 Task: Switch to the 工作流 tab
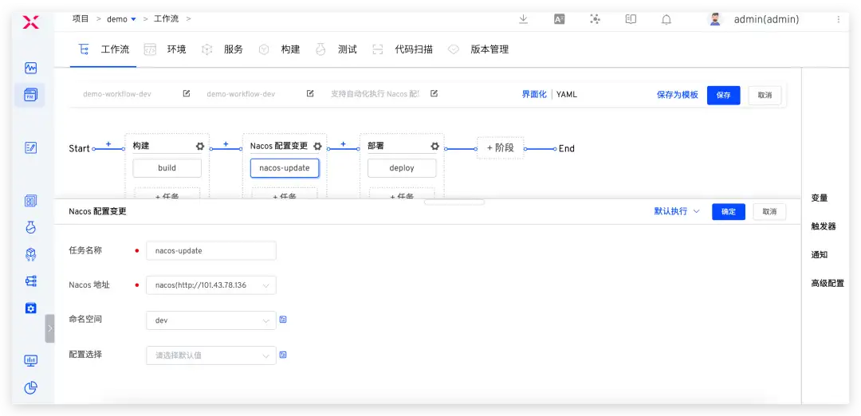click(x=104, y=49)
